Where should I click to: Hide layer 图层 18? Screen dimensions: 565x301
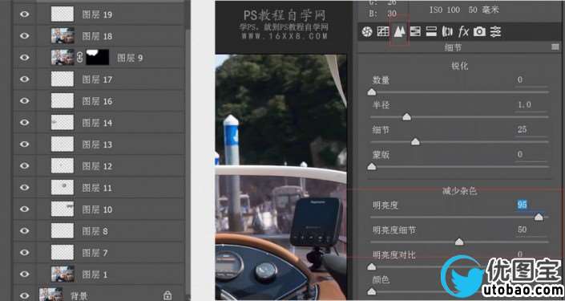click(x=24, y=36)
